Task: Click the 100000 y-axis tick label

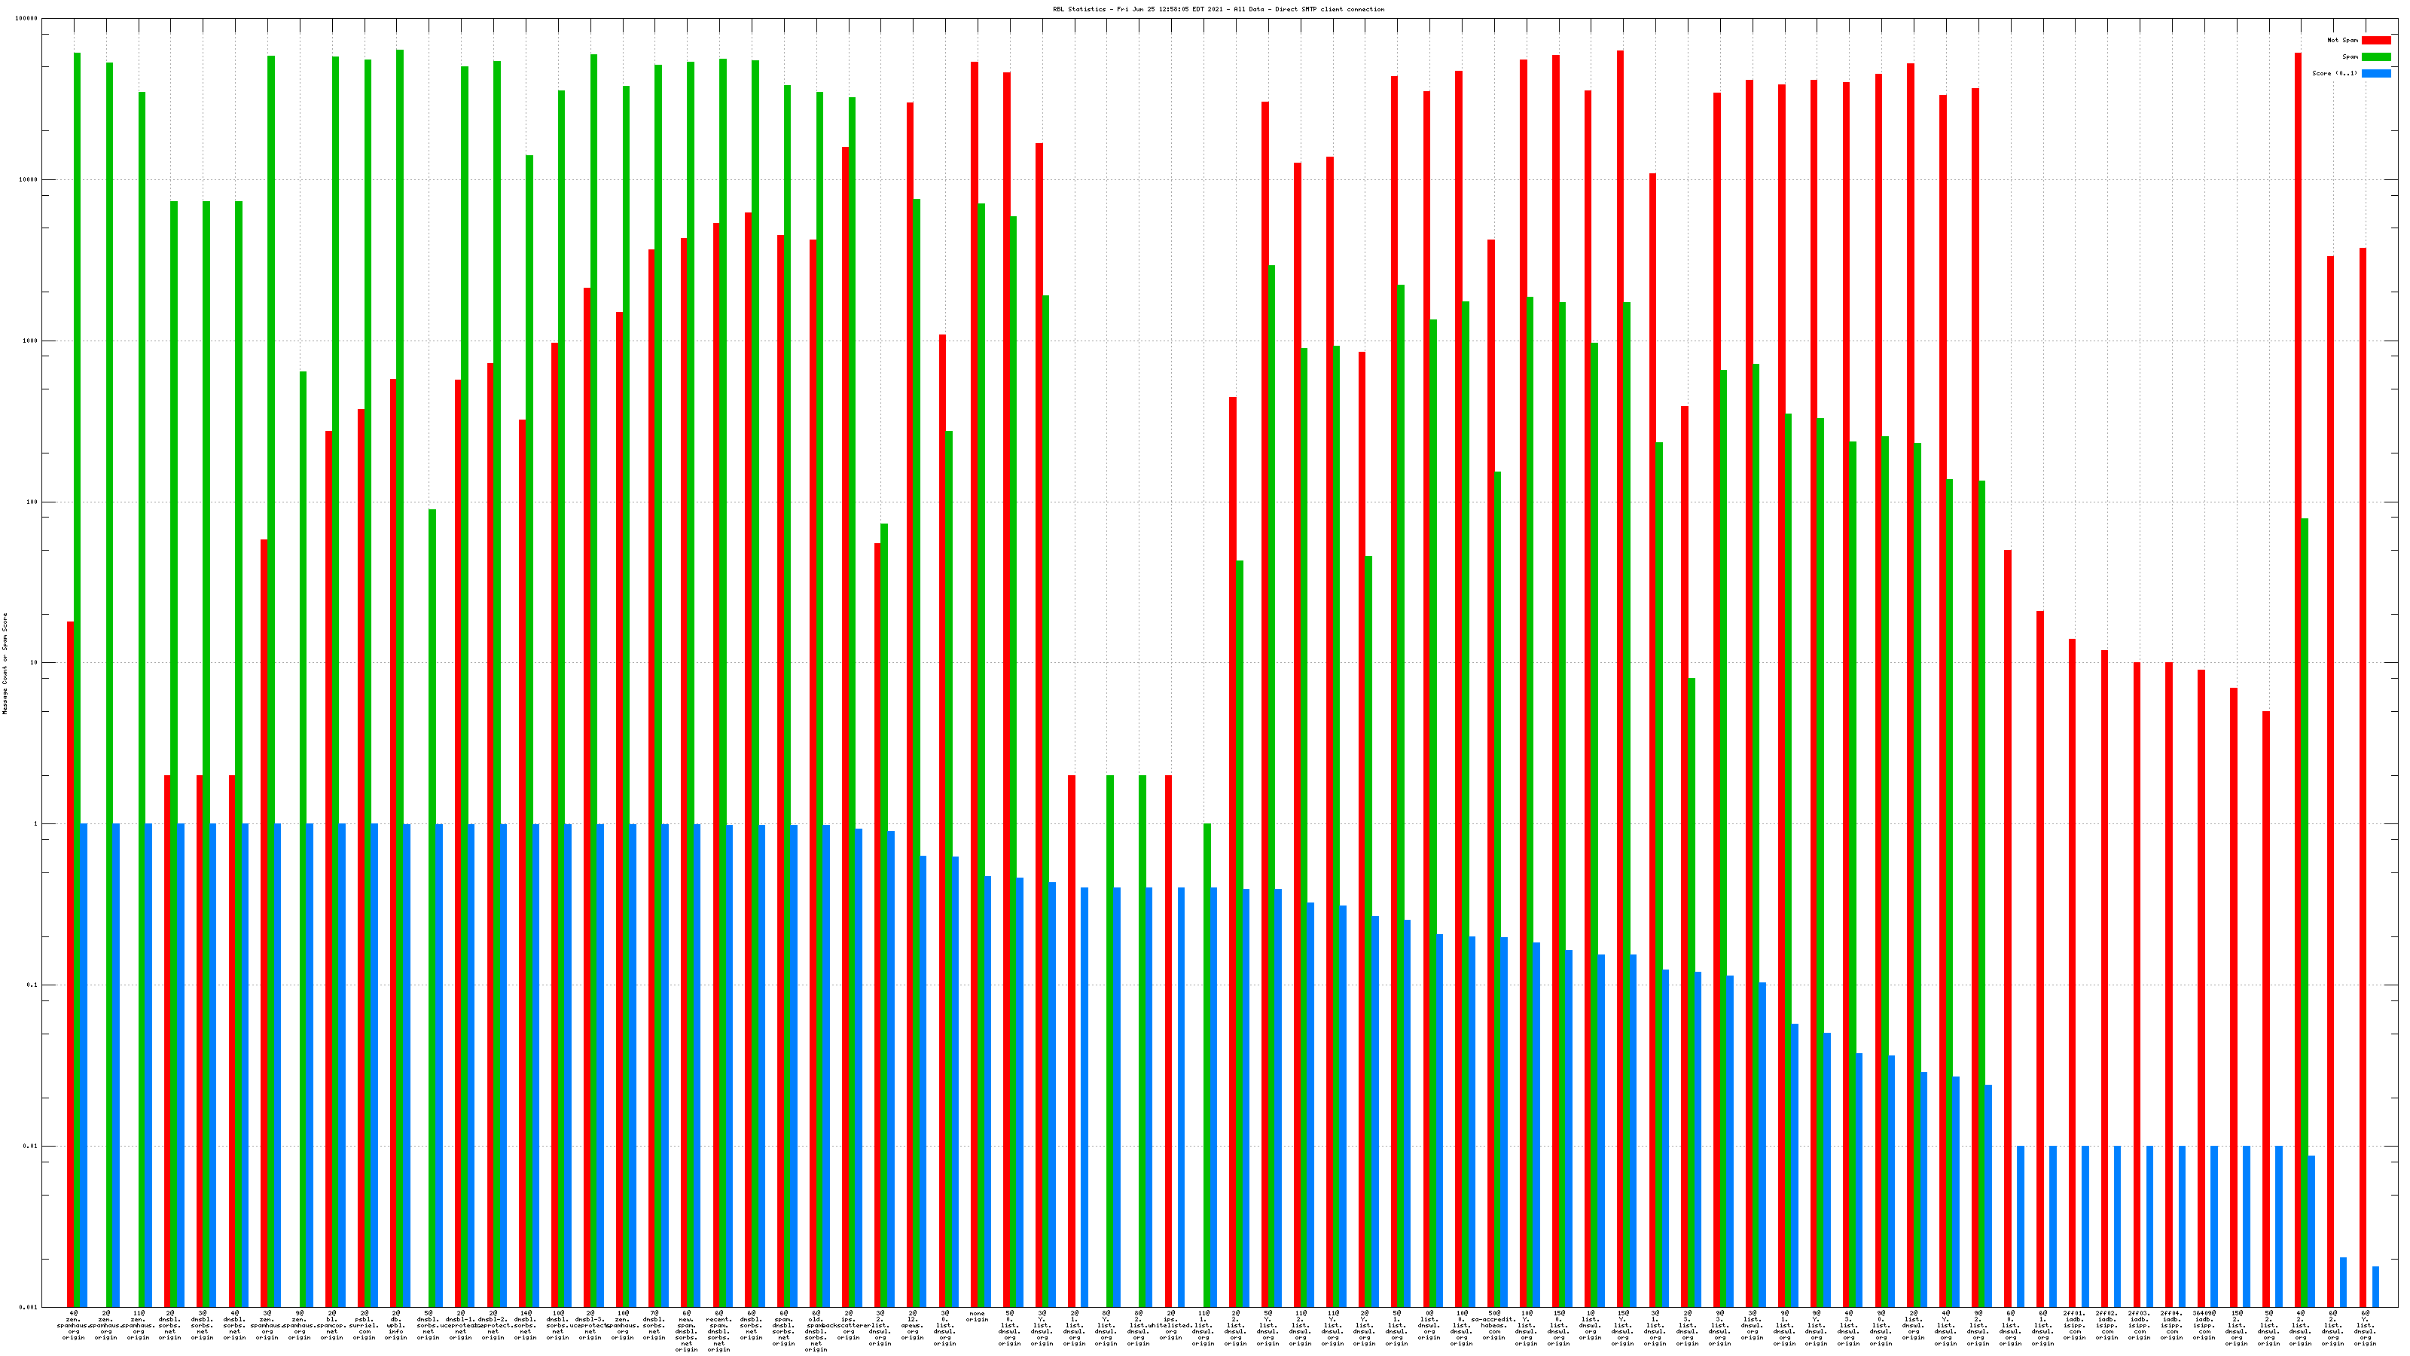Action: point(27,19)
